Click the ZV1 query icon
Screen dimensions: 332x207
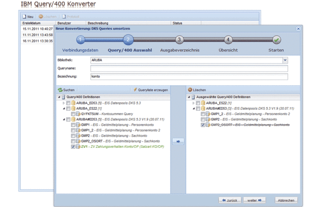(78, 146)
